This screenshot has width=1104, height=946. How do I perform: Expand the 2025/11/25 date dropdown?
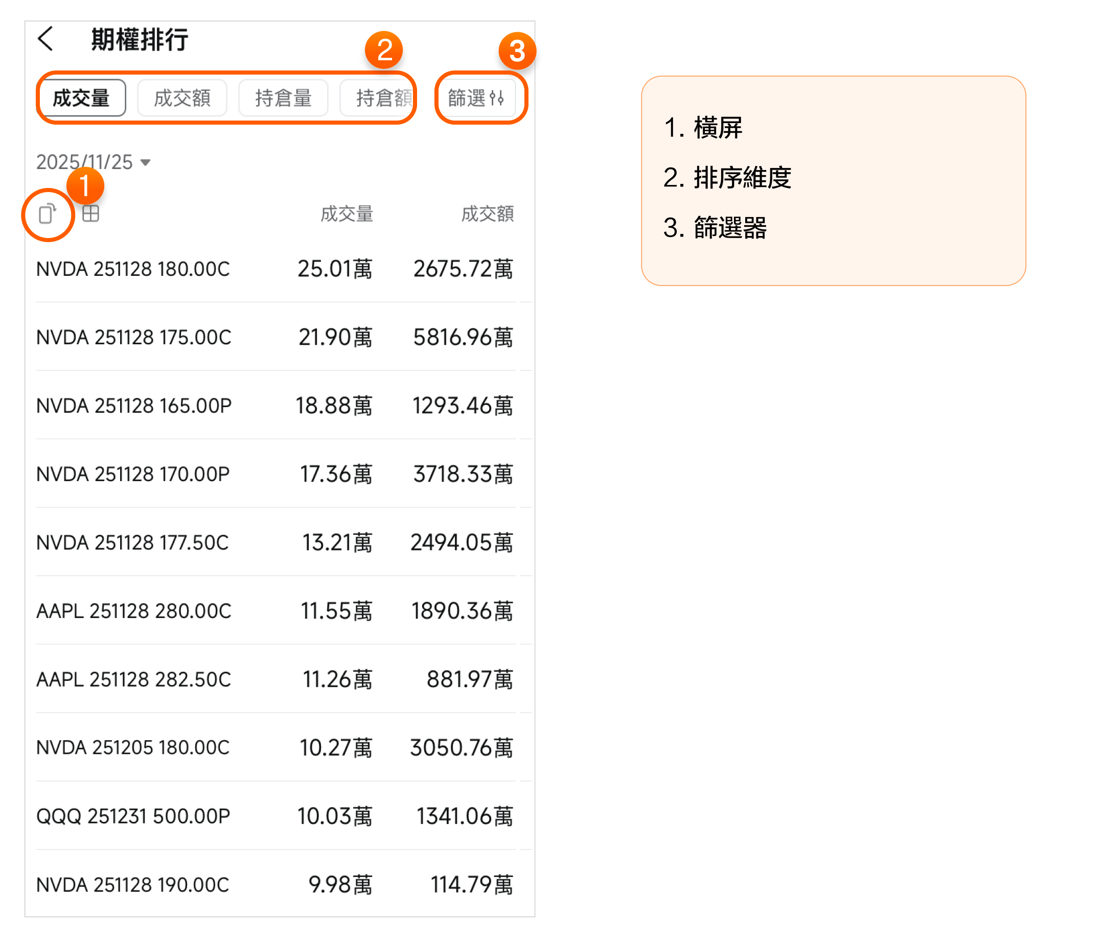tap(93, 162)
